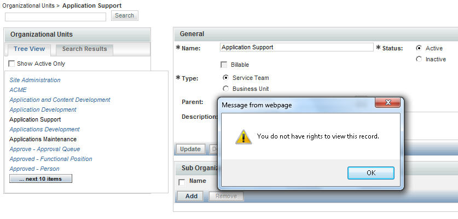Switch to the Search Results tab
Screen dimensions: 458x219
(x=84, y=49)
